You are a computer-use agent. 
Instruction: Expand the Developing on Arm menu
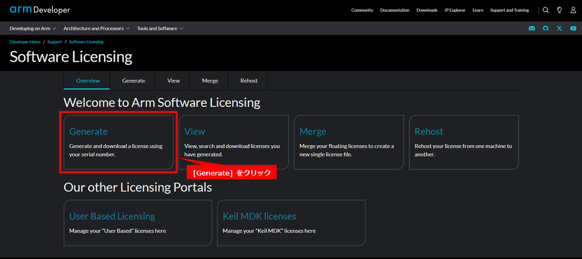[x=33, y=28]
